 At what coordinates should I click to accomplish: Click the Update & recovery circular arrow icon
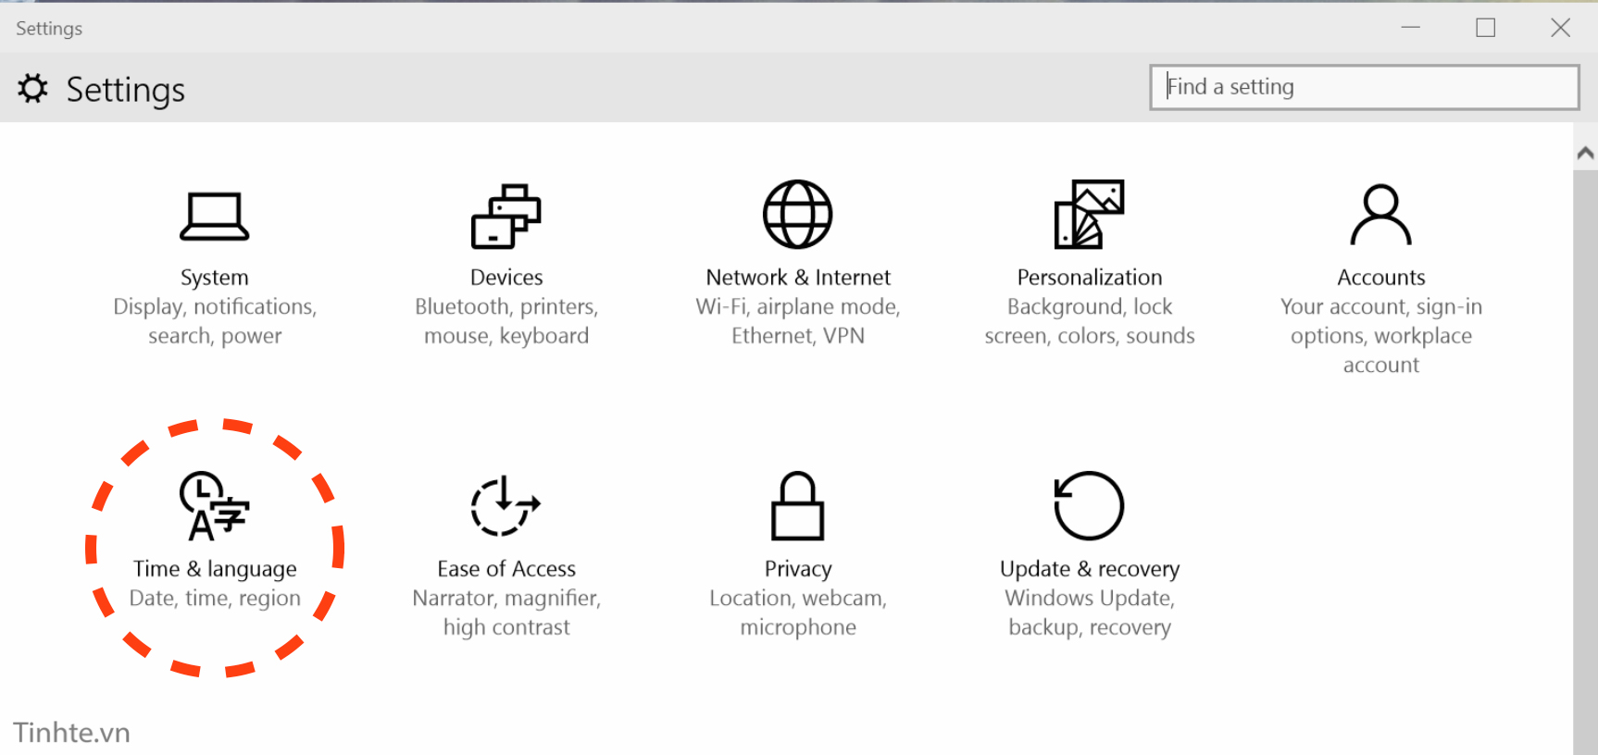[1089, 506]
